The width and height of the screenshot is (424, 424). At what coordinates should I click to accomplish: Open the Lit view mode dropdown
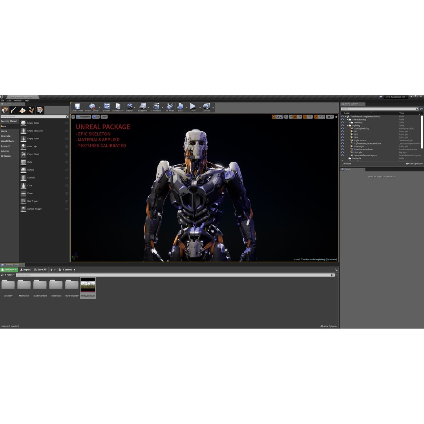96,117
